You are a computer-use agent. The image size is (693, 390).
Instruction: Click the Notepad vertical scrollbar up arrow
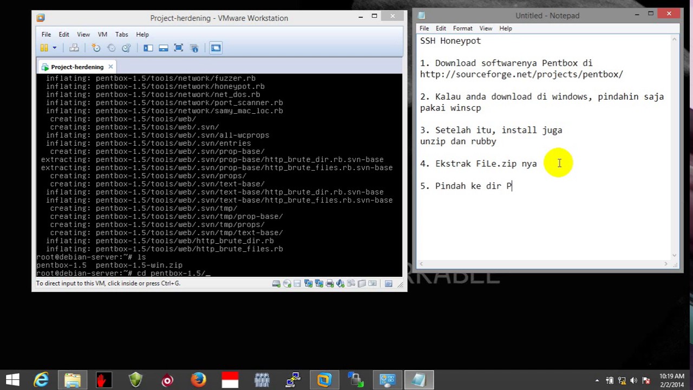[675, 40]
